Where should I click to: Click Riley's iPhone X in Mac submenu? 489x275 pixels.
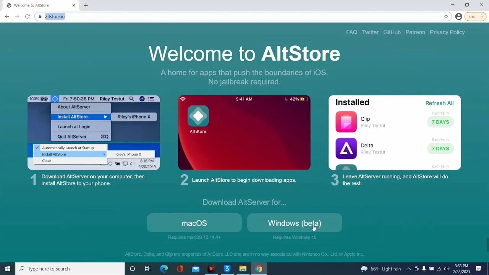[134, 117]
